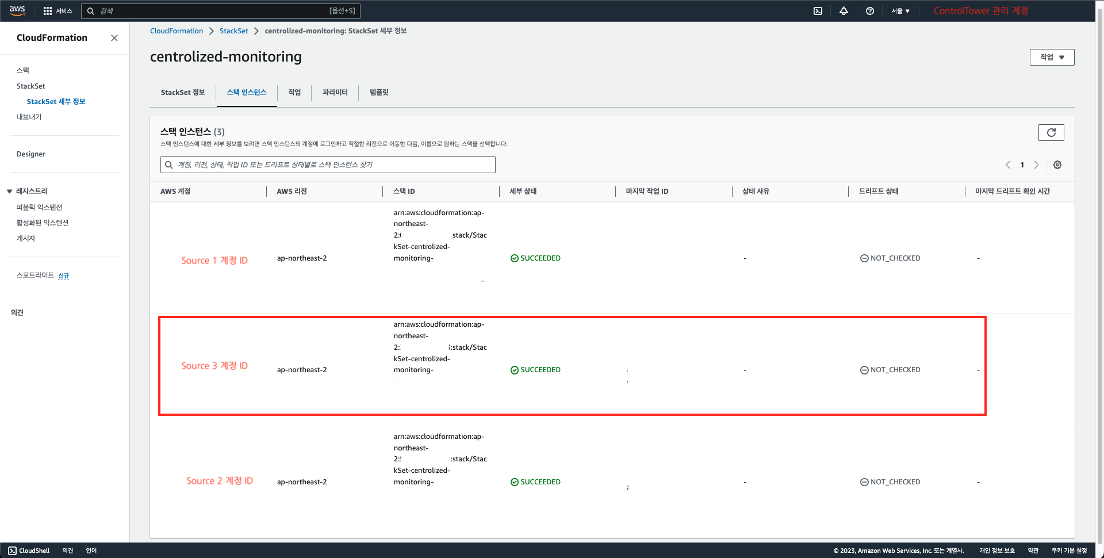
Task: Refresh the stack instances table
Action: coord(1051,132)
